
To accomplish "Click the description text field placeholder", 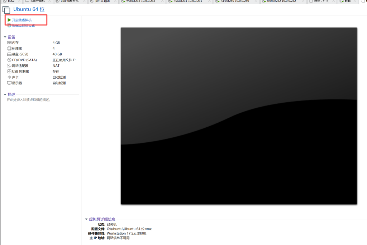I will pyautogui.click(x=29, y=100).
